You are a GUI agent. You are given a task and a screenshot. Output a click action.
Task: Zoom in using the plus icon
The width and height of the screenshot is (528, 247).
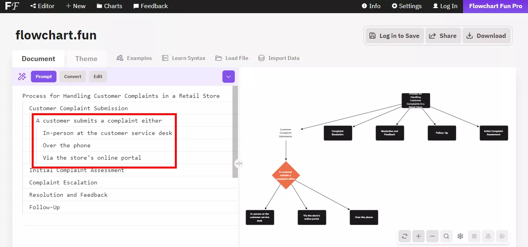click(418, 236)
